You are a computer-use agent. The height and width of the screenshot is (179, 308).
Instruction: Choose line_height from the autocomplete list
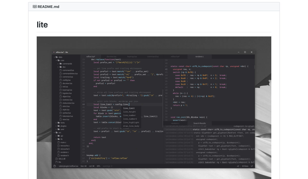(131, 112)
